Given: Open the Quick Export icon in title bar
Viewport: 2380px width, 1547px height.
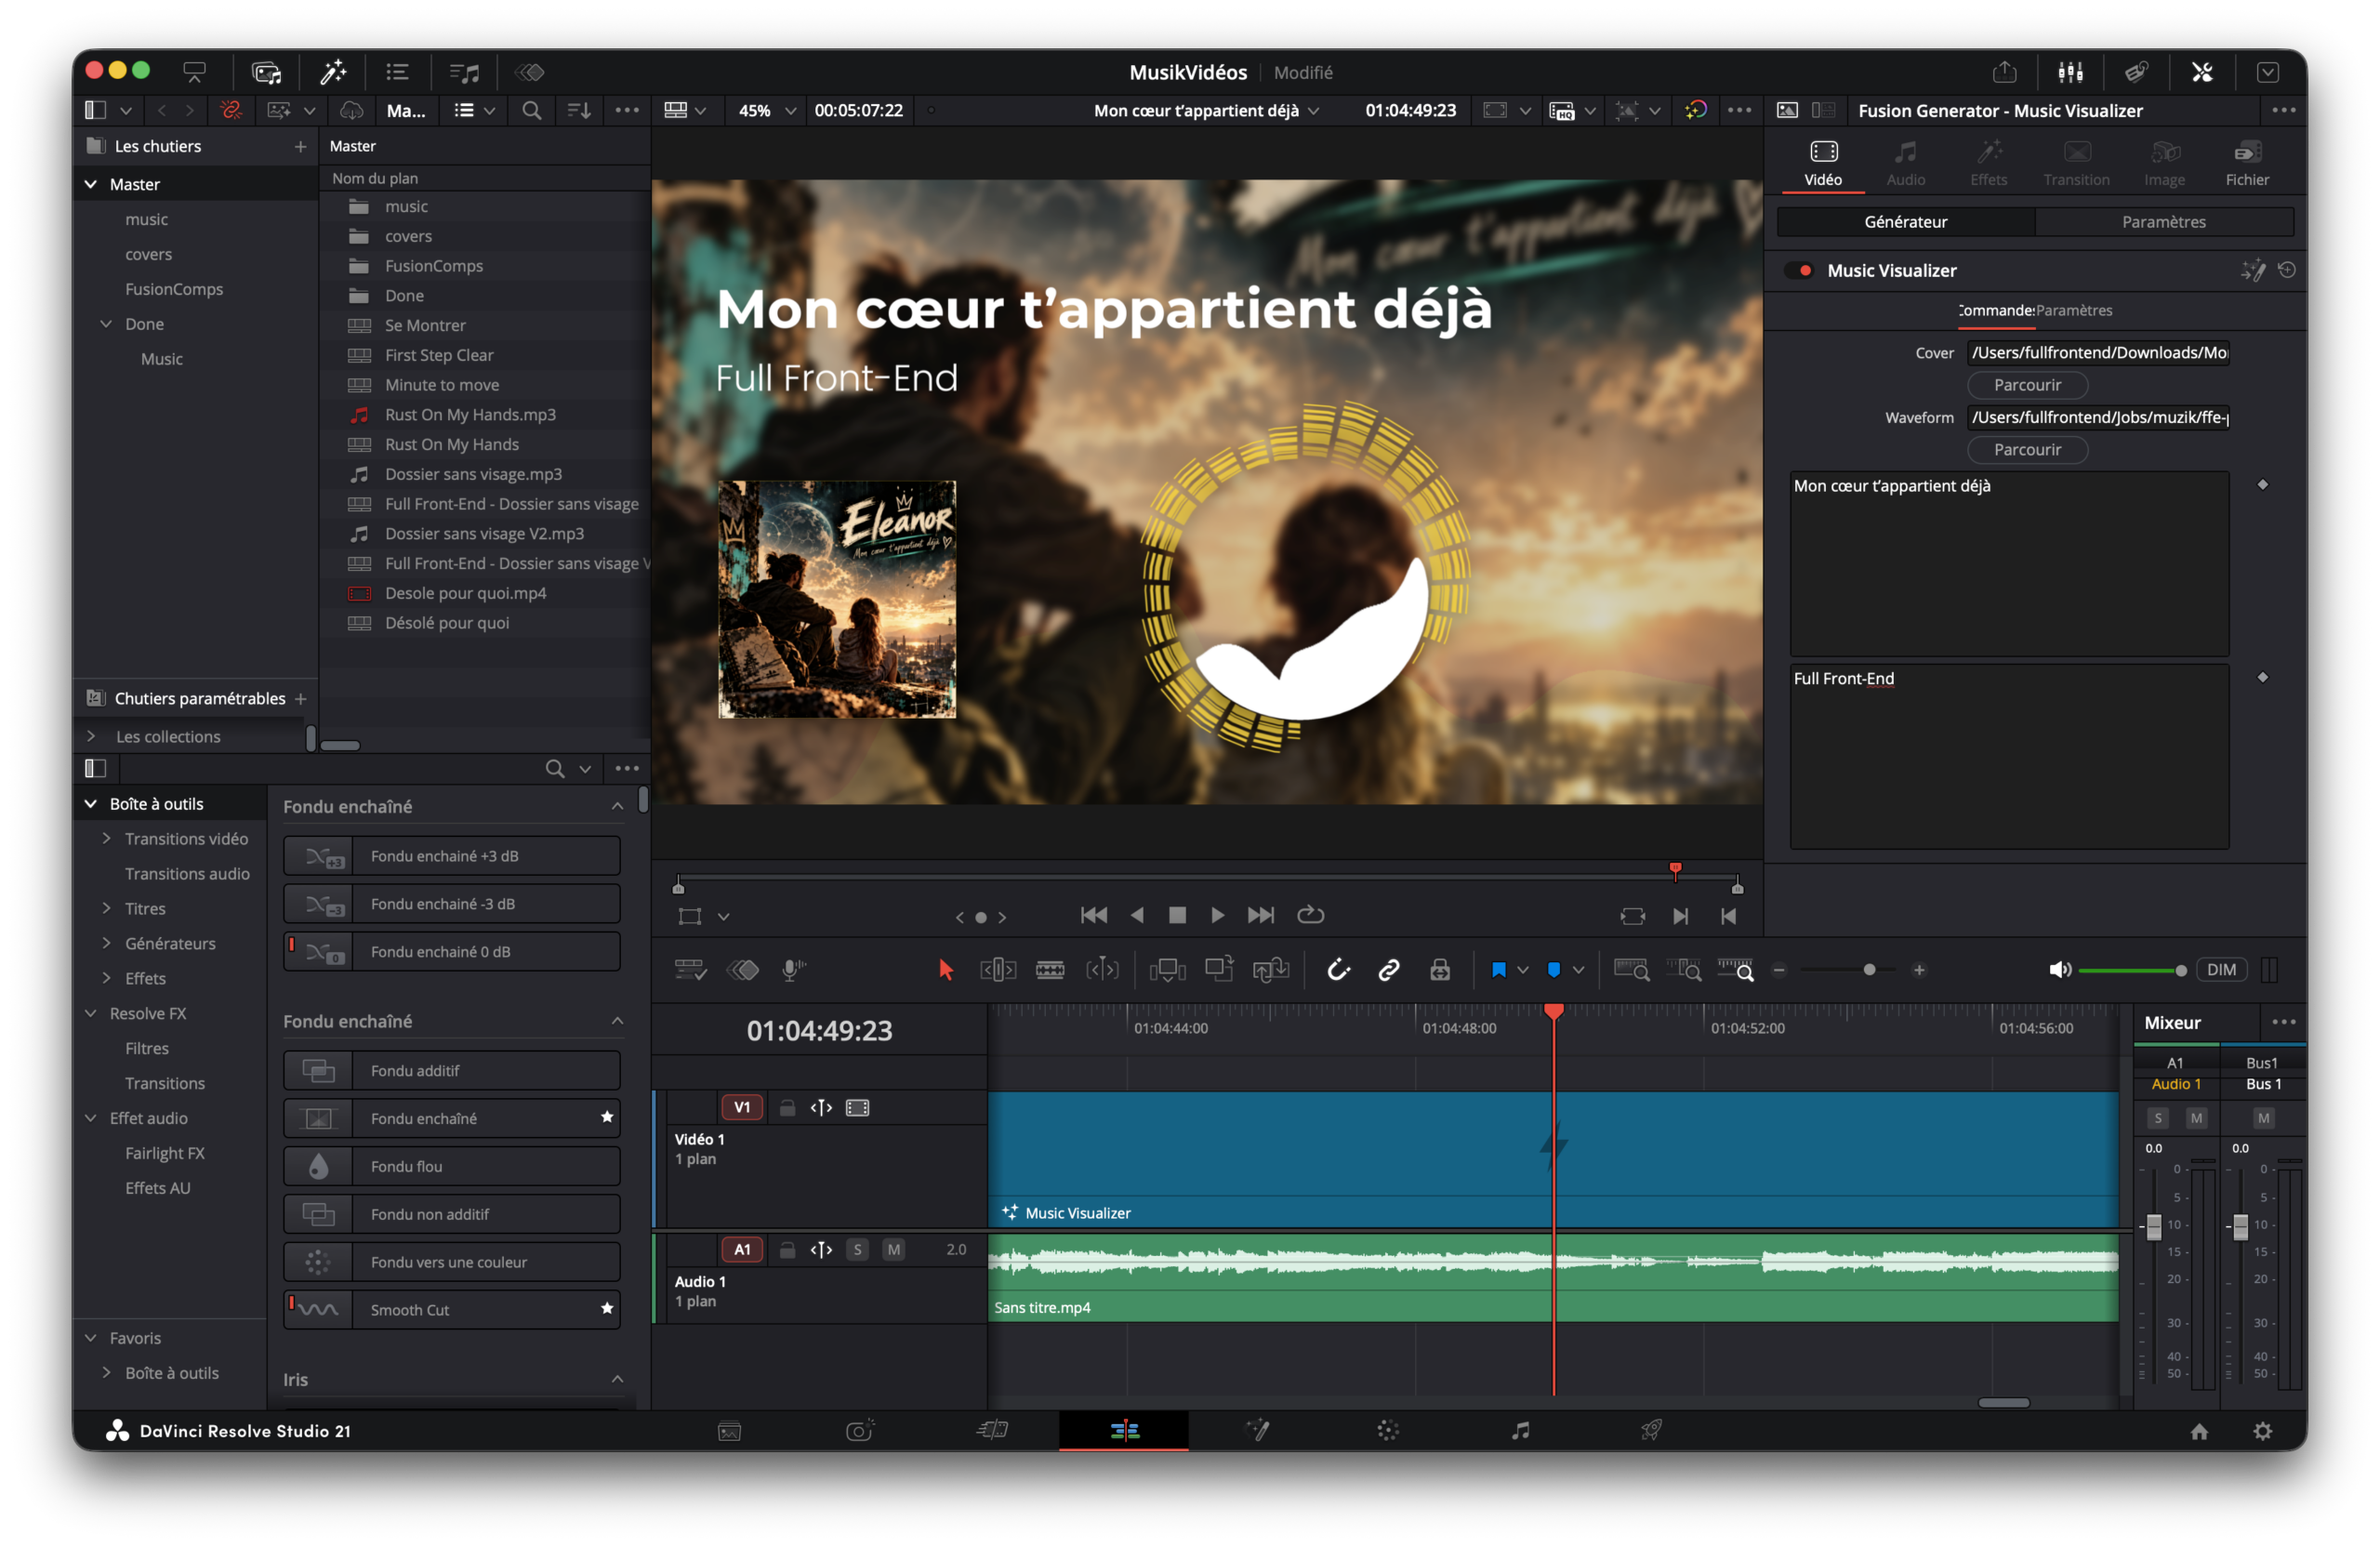Looking at the screenshot, I should [x=2004, y=72].
